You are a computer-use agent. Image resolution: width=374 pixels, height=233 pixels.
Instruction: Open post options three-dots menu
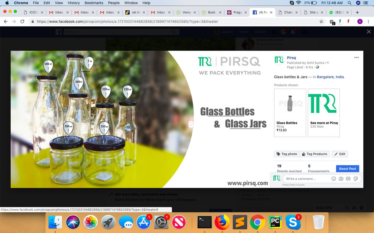click(356, 57)
